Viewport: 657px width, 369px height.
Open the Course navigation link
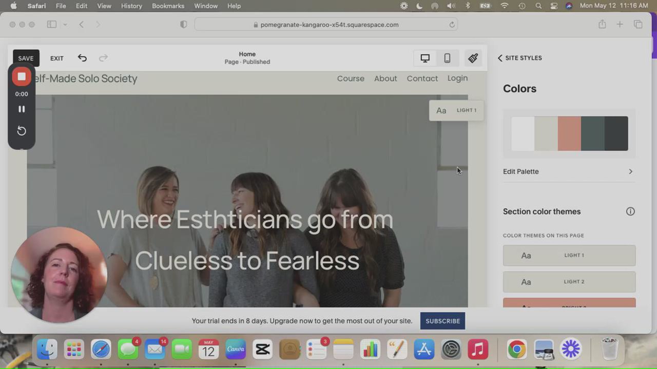click(351, 79)
